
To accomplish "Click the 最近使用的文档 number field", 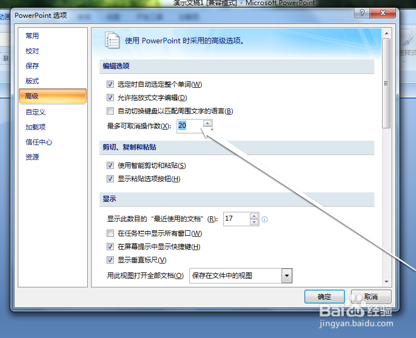I will [x=237, y=219].
